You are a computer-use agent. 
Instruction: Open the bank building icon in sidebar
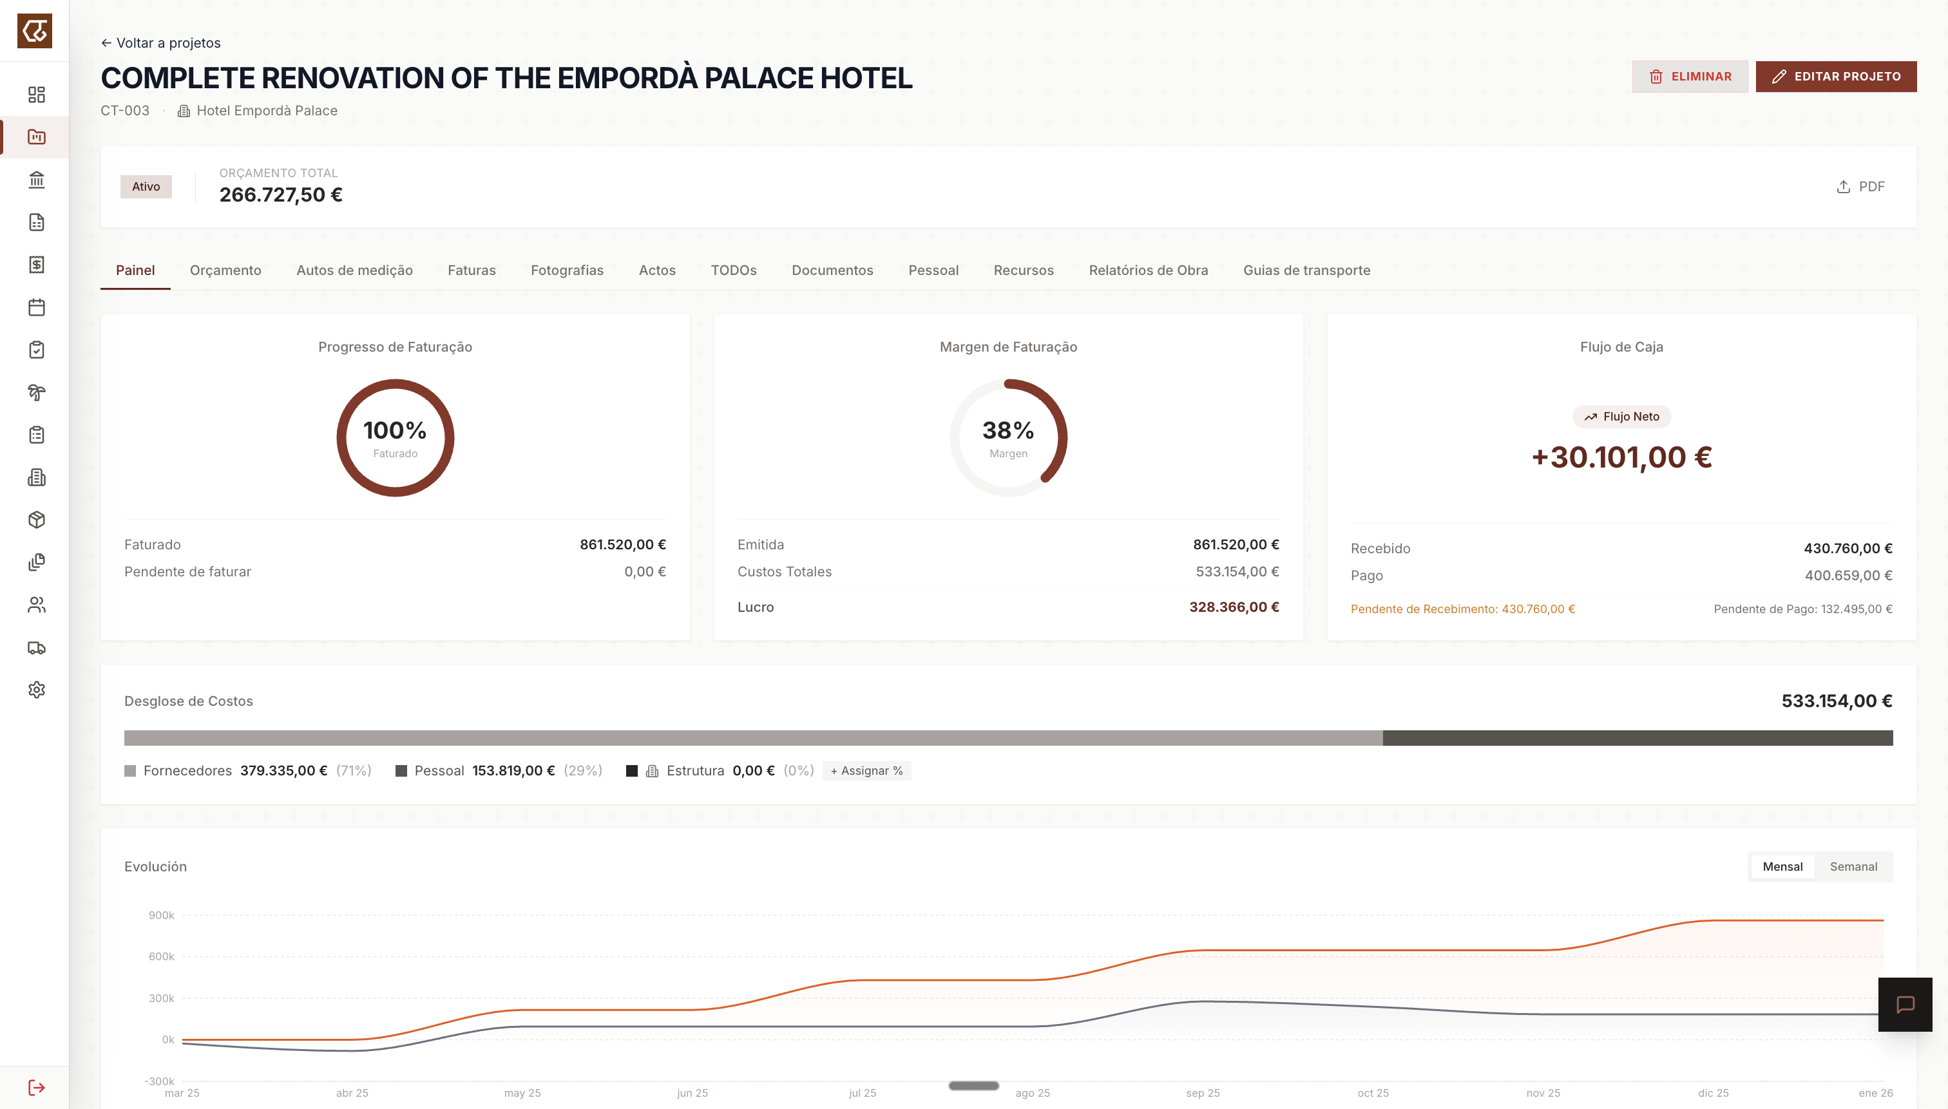pyautogui.click(x=37, y=180)
